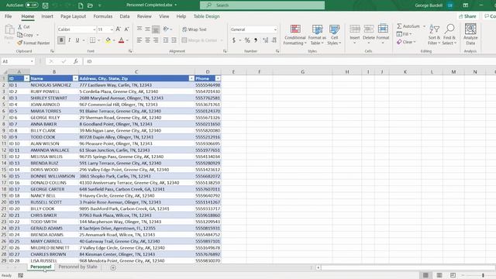Screen dimensions: 496x279
Task: Apply the red Font Color swatch
Action: tap(121, 40)
